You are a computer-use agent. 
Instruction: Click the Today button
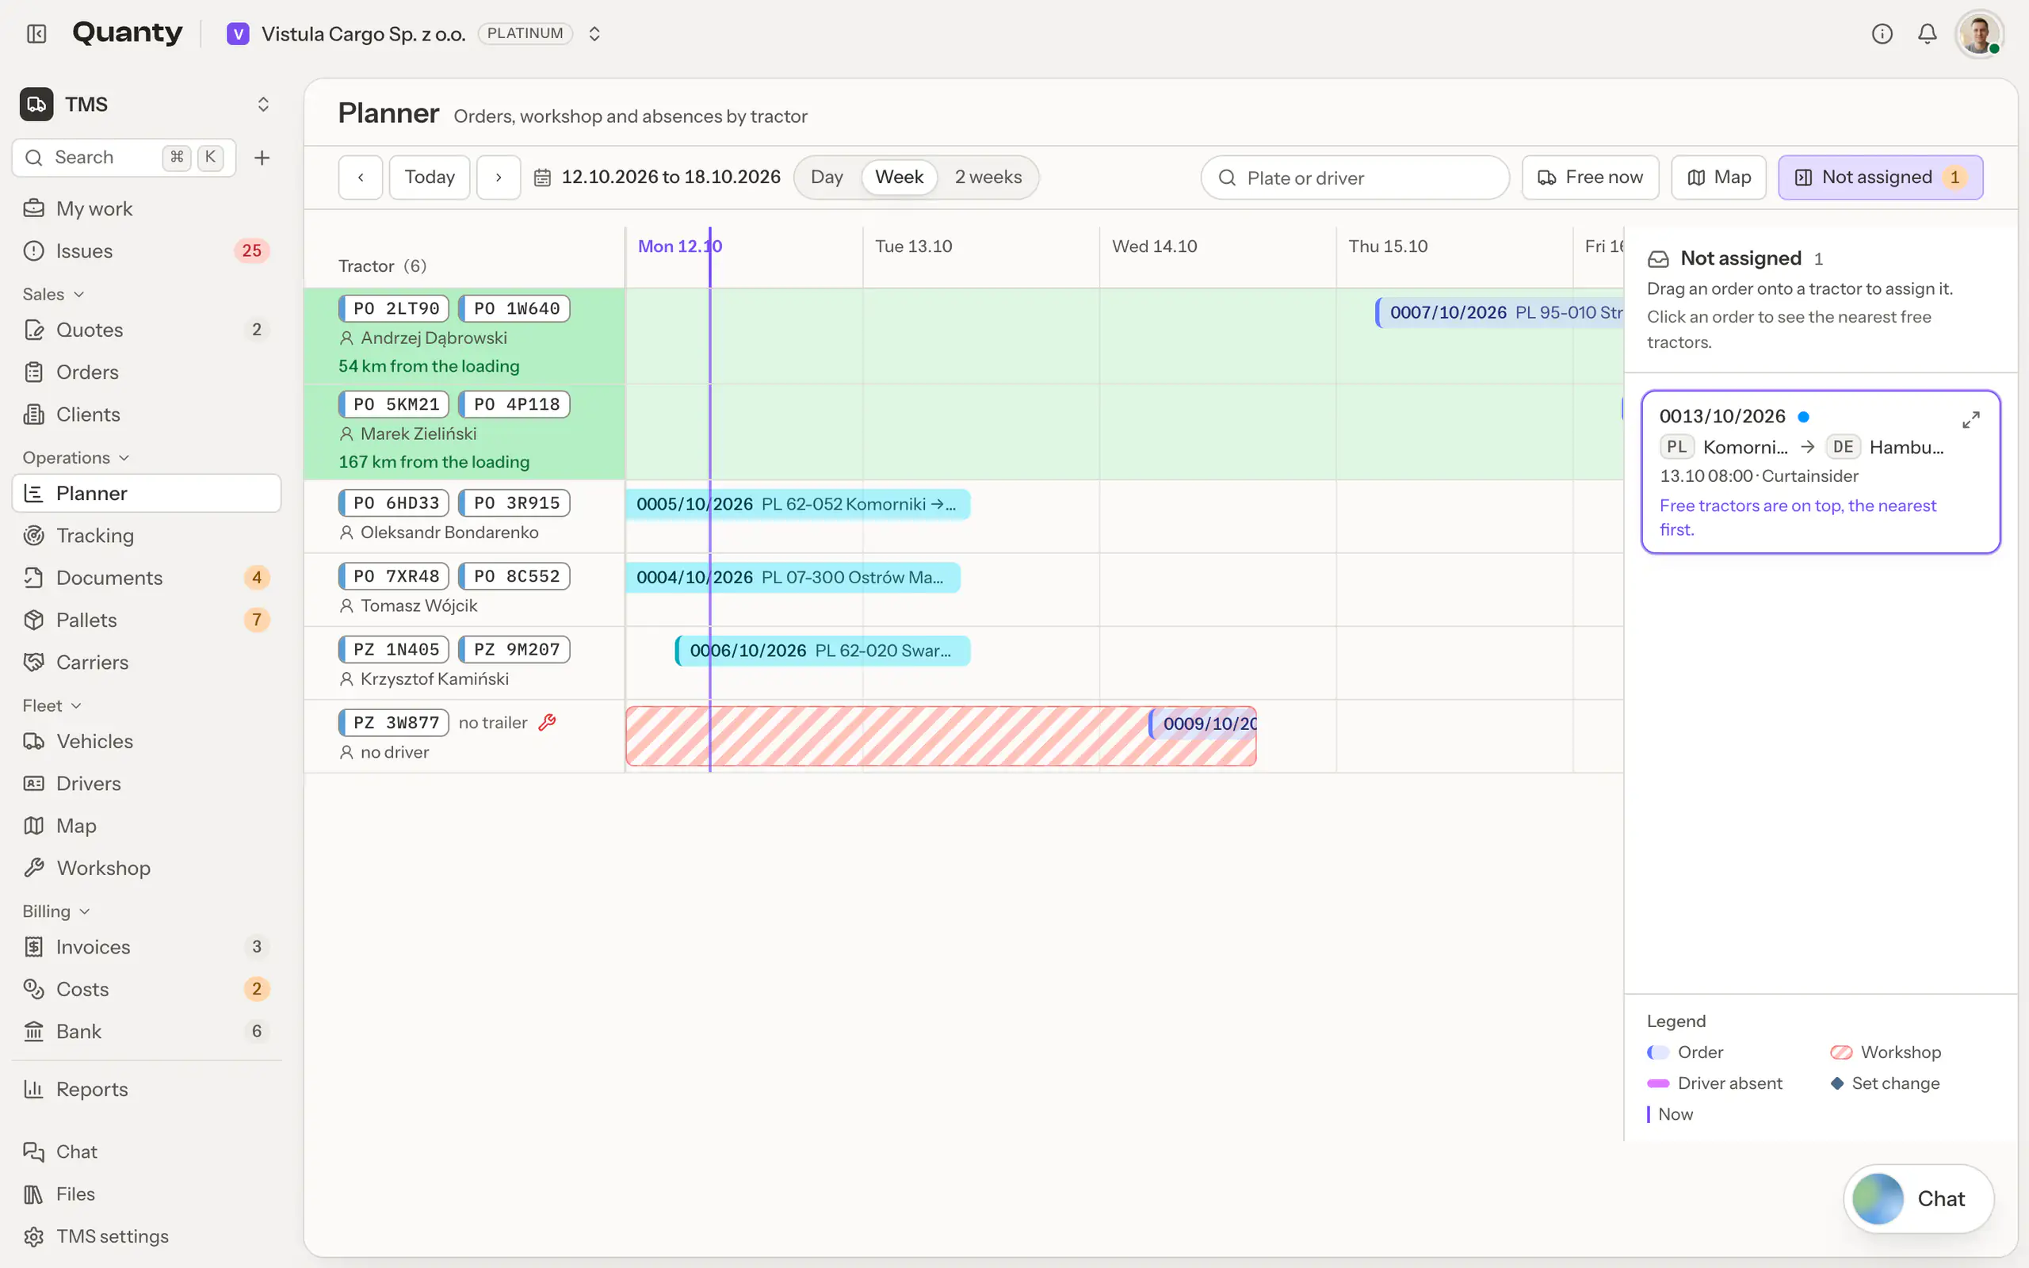pyautogui.click(x=430, y=177)
